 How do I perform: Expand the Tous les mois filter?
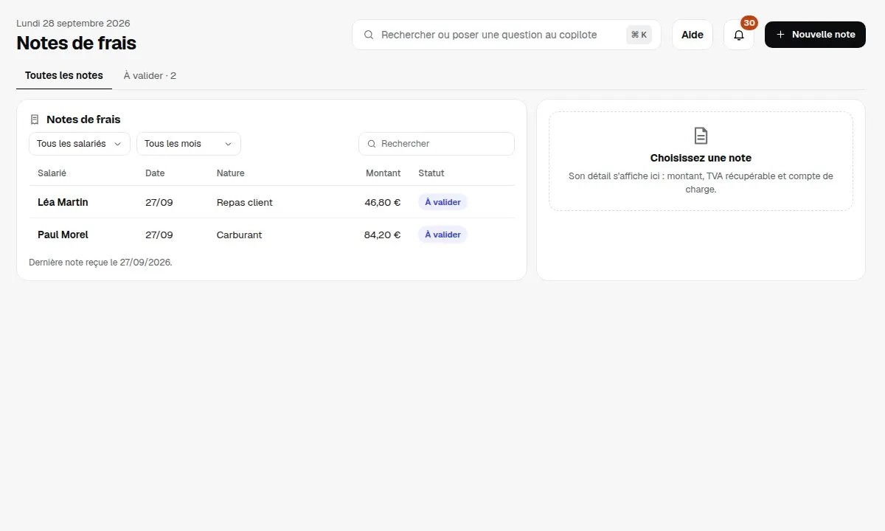189,144
